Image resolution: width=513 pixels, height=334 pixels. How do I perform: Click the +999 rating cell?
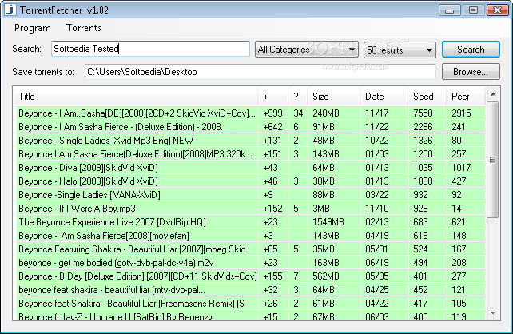click(272, 113)
